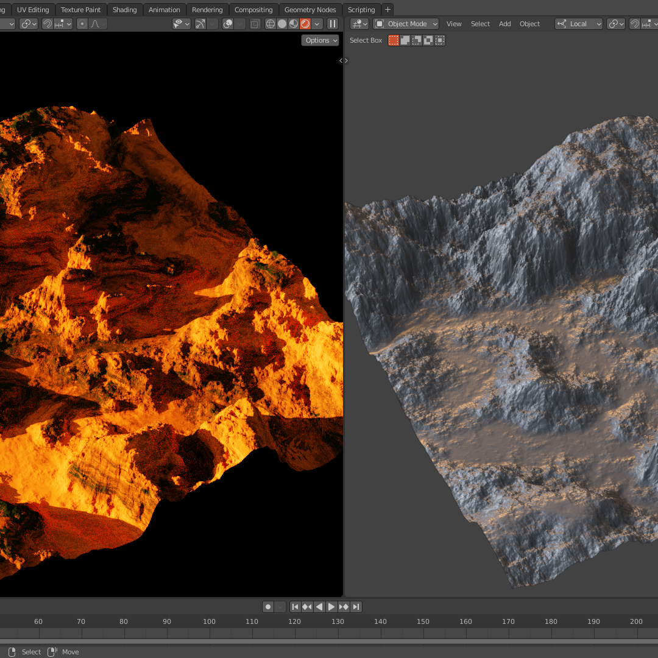Open snapping options in left viewport

click(63, 24)
